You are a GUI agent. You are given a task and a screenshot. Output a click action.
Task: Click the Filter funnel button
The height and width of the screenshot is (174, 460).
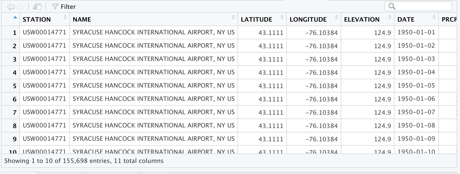point(64,7)
